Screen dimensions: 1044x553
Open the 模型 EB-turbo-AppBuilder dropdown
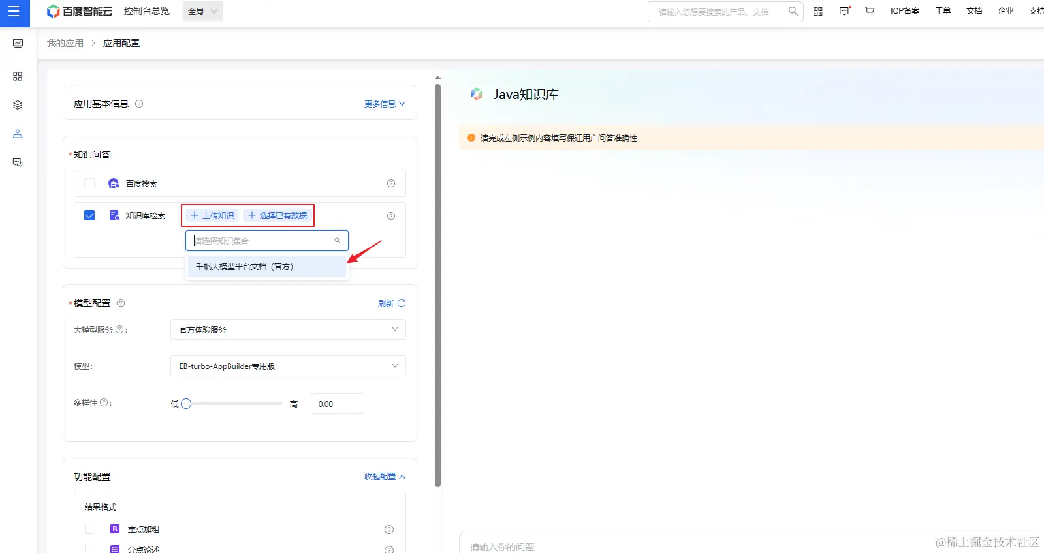point(288,366)
